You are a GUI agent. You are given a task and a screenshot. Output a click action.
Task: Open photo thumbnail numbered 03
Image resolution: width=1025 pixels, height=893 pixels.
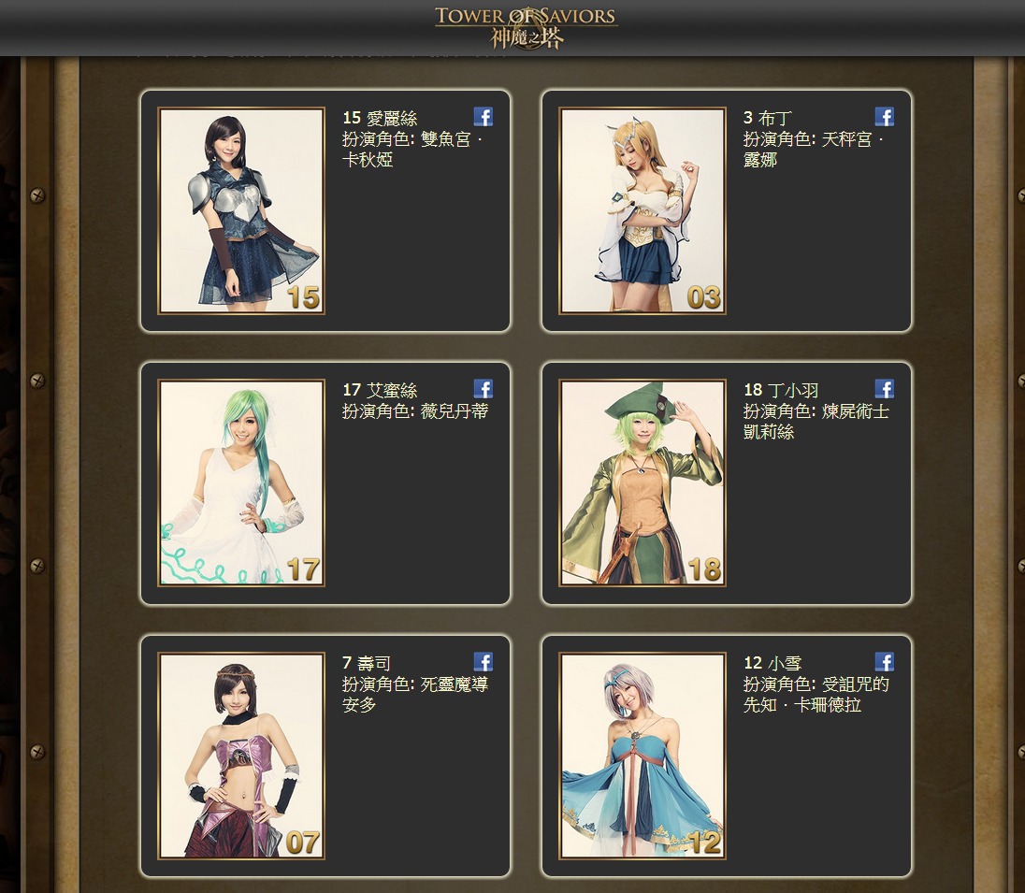point(642,210)
